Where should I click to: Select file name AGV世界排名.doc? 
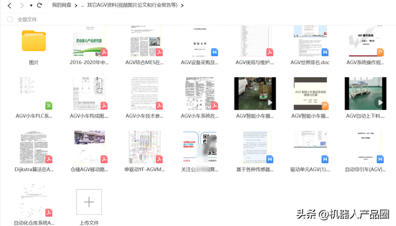coord(310,62)
